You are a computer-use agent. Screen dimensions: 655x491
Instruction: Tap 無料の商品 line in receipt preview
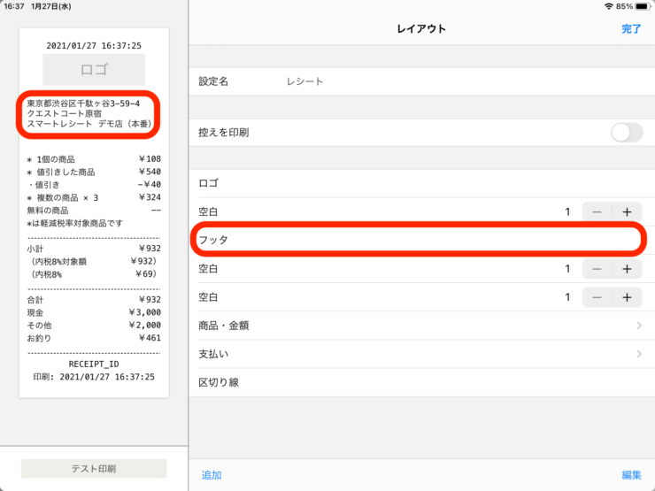[48, 211]
